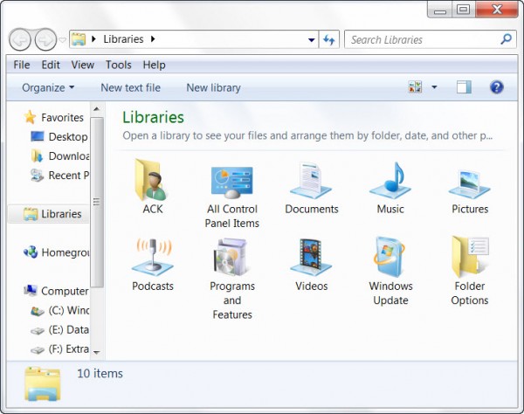This screenshot has height=414, width=524.
Task: Click the New text file button
Action: [131, 88]
